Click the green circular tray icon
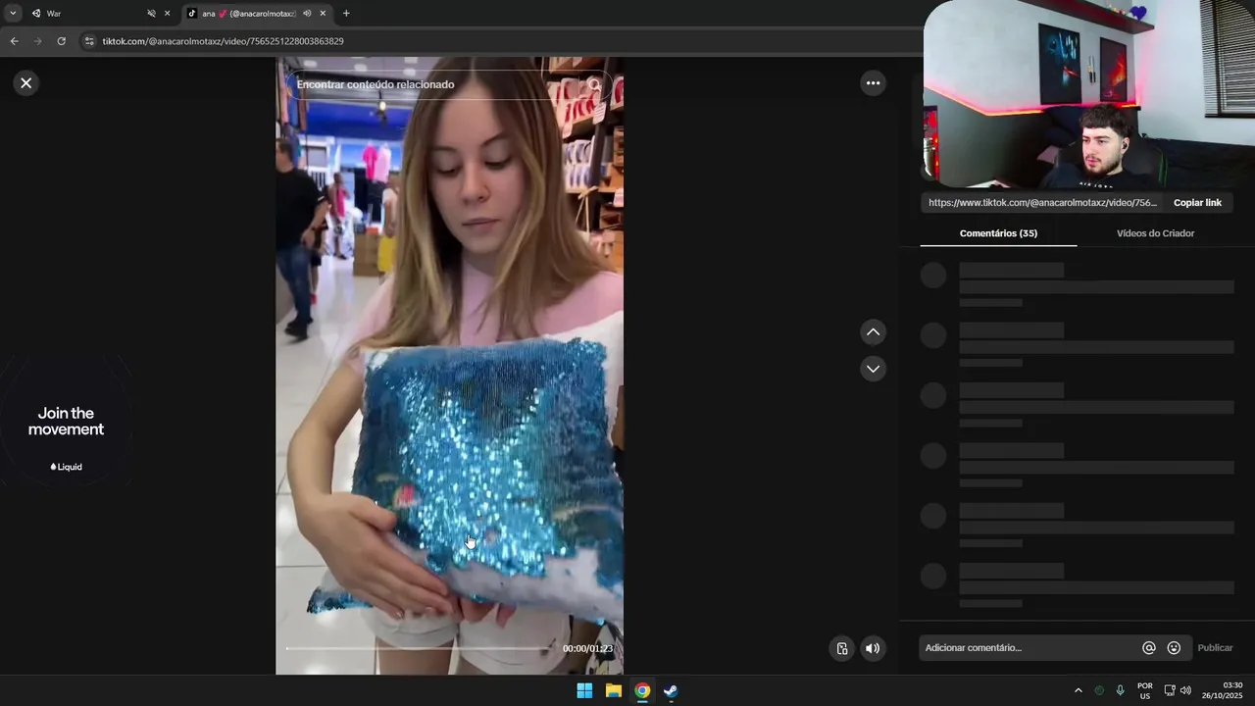1255x706 pixels. click(x=1099, y=690)
